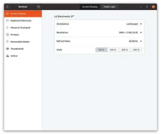Click the Keyboard Shortcuts keyboard icon
The width and height of the screenshot is (161, 135).
coord(7,21)
